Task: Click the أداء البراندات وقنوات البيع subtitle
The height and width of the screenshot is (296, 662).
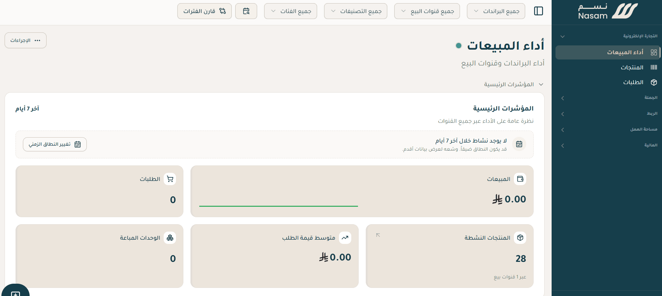Action: pos(503,63)
